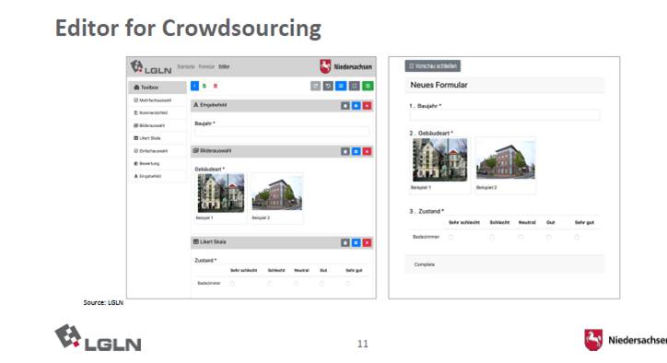Select 'Sehr schlecht' radio in preview form
The height and width of the screenshot is (363, 667).
(451, 237)
